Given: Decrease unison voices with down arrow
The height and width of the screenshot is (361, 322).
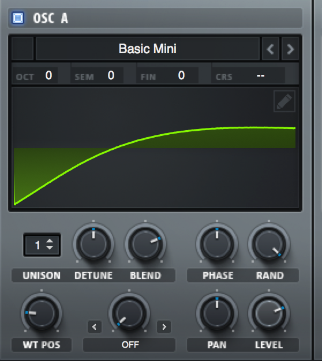Looking at the screenshot, I should [x=50, y=248].
